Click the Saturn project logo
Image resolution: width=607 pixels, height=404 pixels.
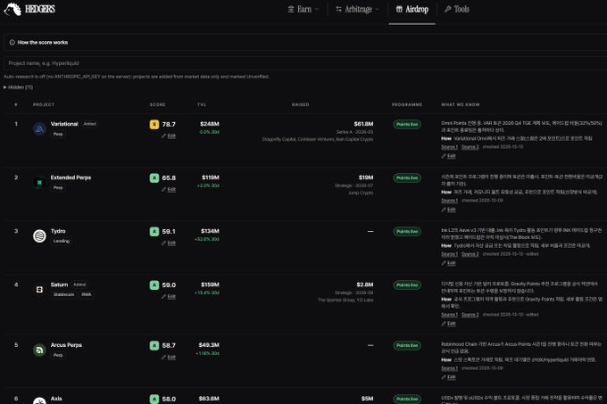pos(39,290)
